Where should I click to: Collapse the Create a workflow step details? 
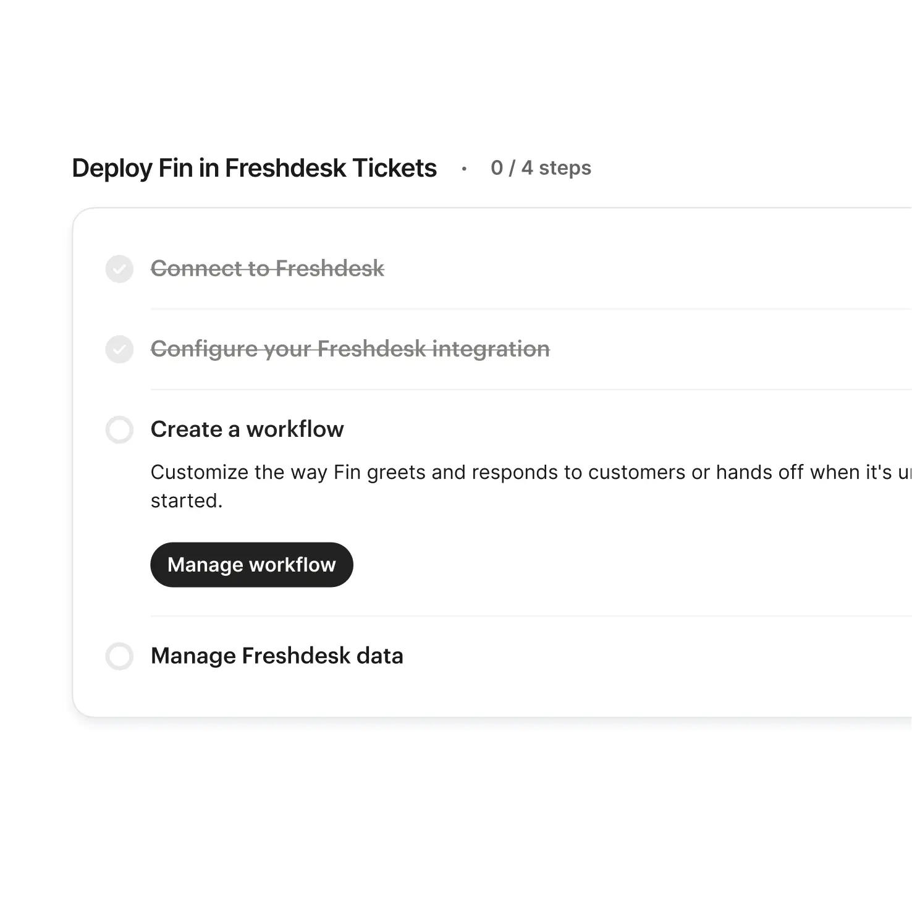[x=247, y=429]
